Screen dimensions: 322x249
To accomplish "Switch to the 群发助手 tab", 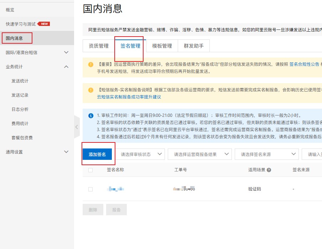I will [194, 46].
